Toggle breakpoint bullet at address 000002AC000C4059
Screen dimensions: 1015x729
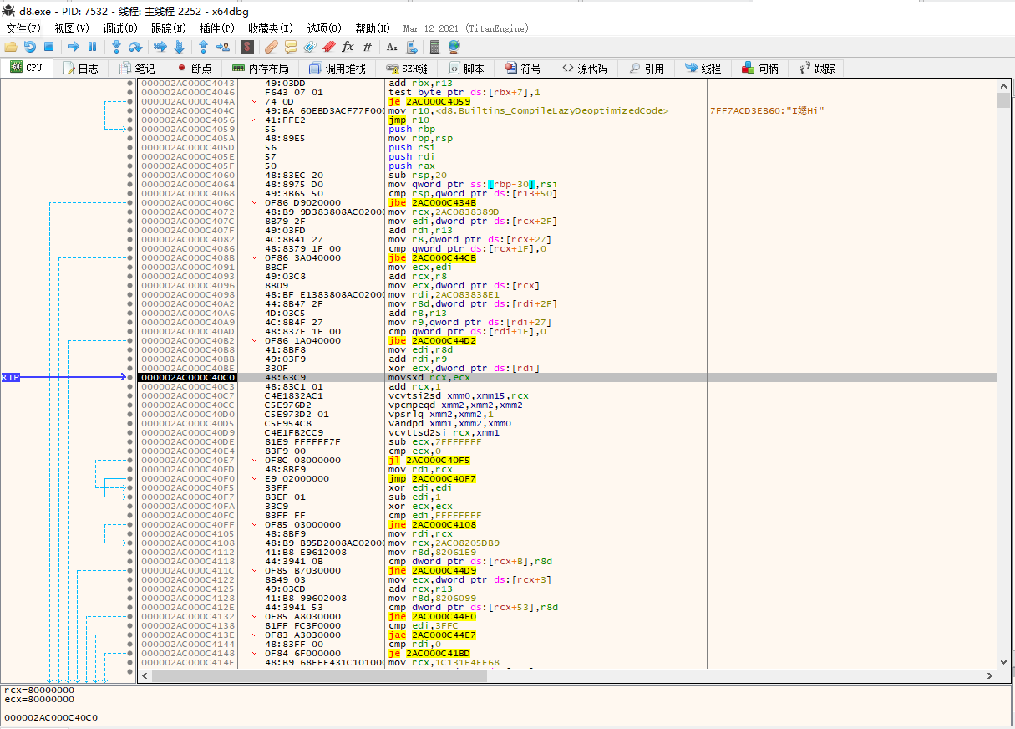[x=129, y=130]
